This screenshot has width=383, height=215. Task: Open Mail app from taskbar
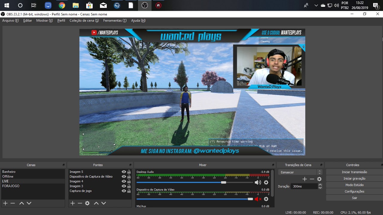(x=103, y=5)
